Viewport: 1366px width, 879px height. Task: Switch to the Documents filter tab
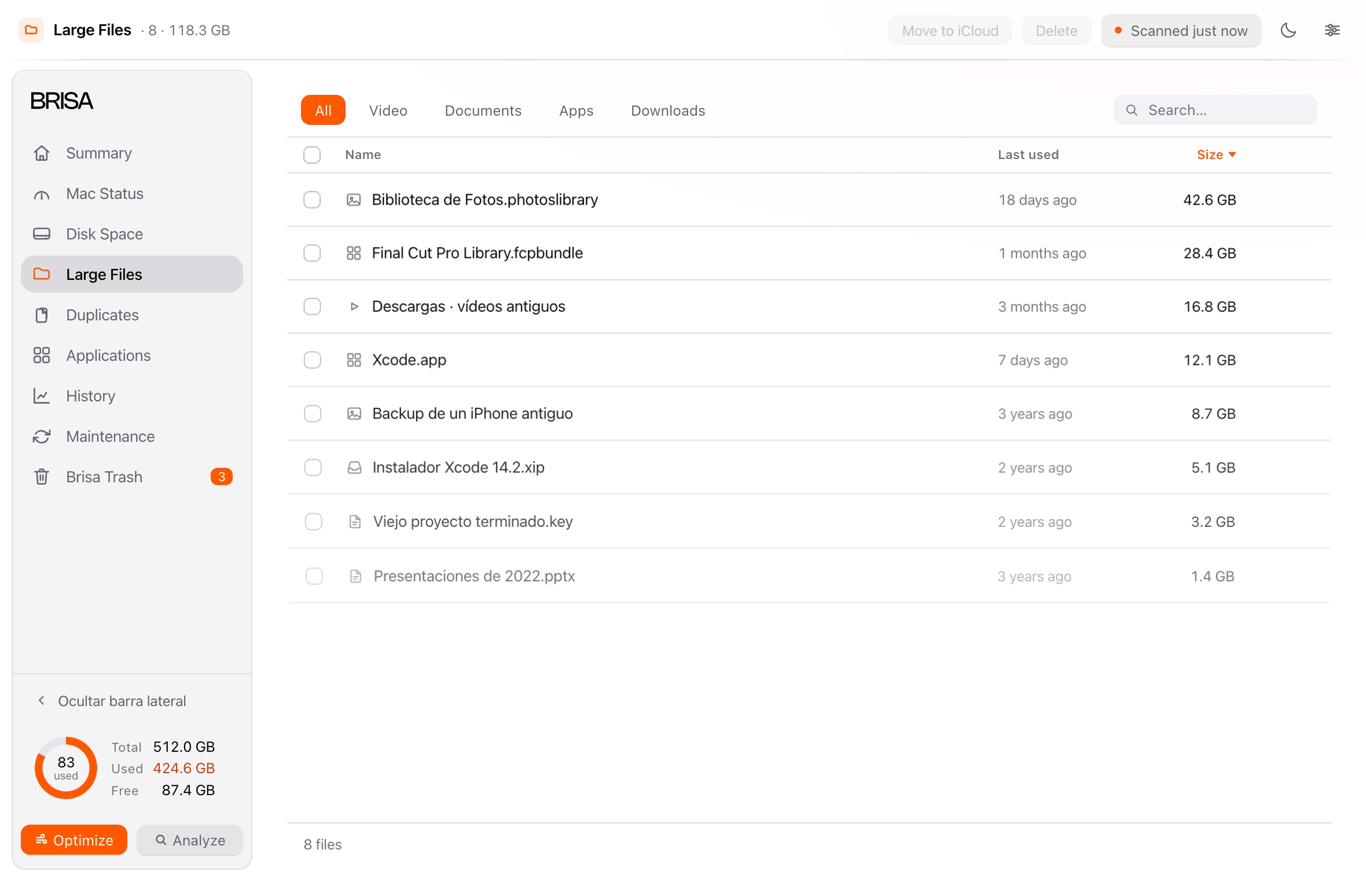[x=483, y=110]
